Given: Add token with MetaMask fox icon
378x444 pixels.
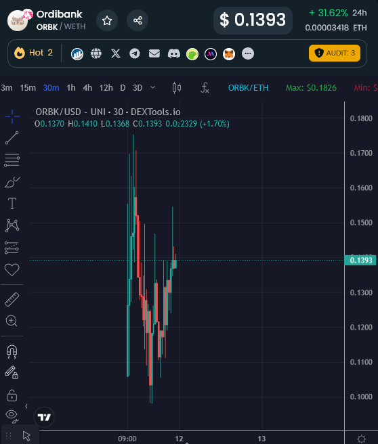Looking at the screenshot, I should (x=229, y=53).
